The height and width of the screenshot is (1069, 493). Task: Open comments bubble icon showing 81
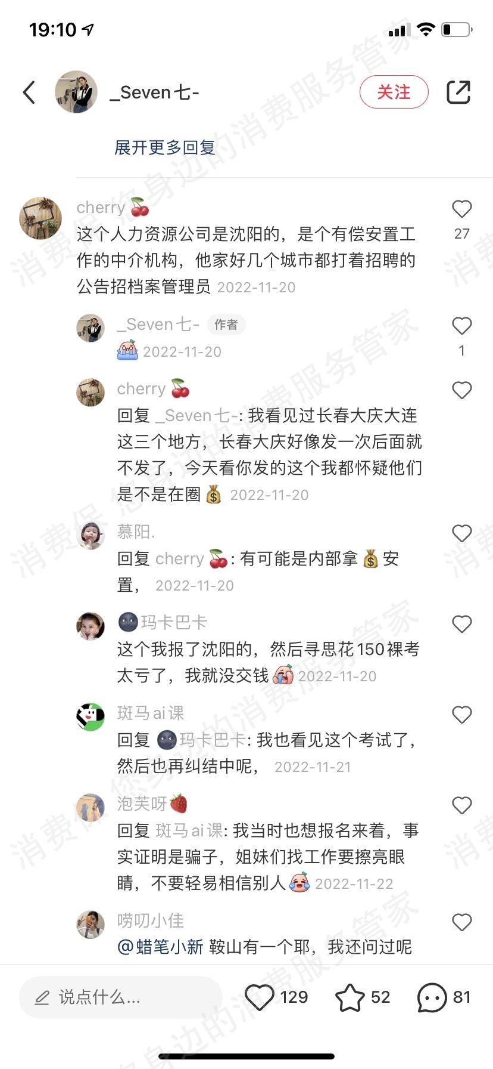coord(432,997)
